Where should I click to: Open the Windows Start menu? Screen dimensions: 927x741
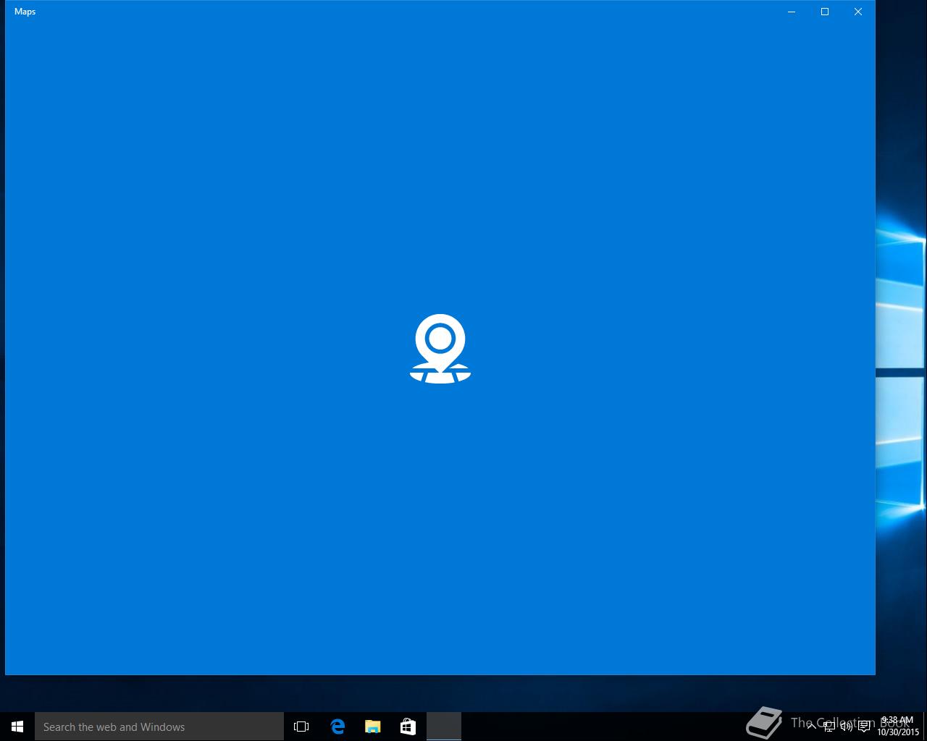pyautogui.click(x=17, y=727)
